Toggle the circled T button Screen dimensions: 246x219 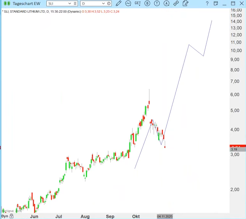(x=157, y=3)
